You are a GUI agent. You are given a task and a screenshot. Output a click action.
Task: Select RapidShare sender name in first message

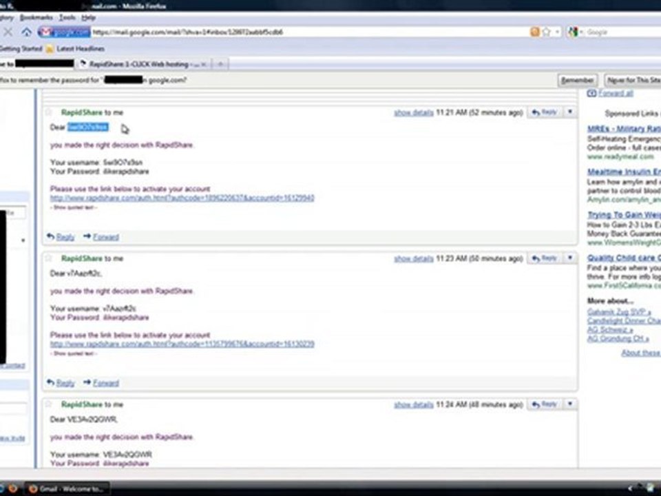pyautogui.click(x=82, y=112)
